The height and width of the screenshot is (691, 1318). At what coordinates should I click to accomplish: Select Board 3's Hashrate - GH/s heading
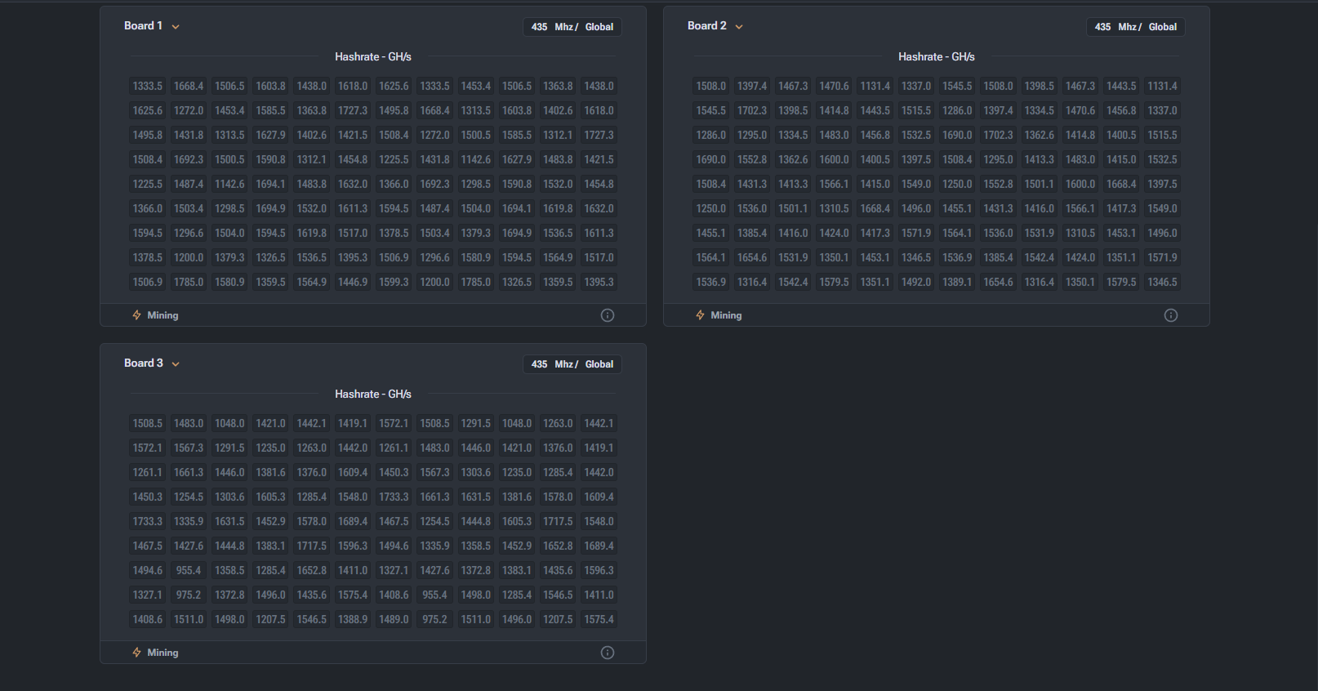[373, 395]
